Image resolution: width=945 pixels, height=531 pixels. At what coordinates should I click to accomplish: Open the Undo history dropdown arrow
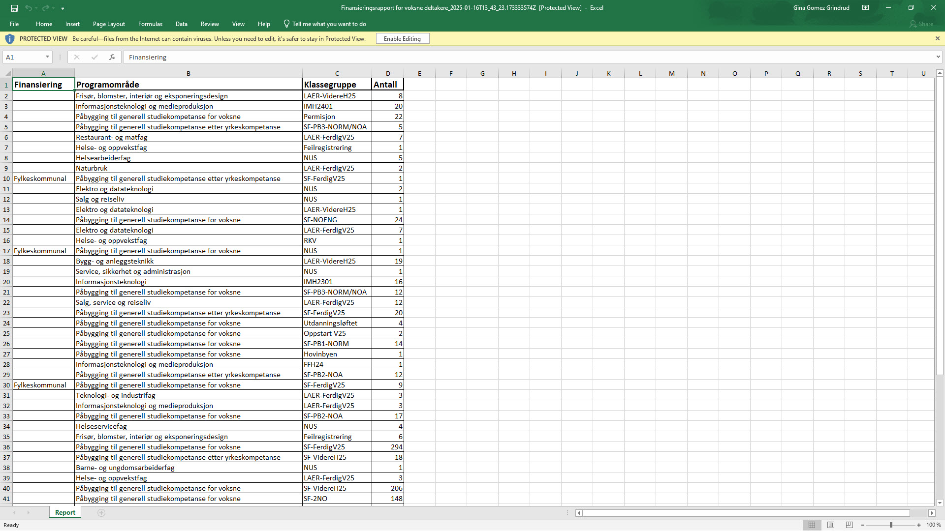pos(36,8)
